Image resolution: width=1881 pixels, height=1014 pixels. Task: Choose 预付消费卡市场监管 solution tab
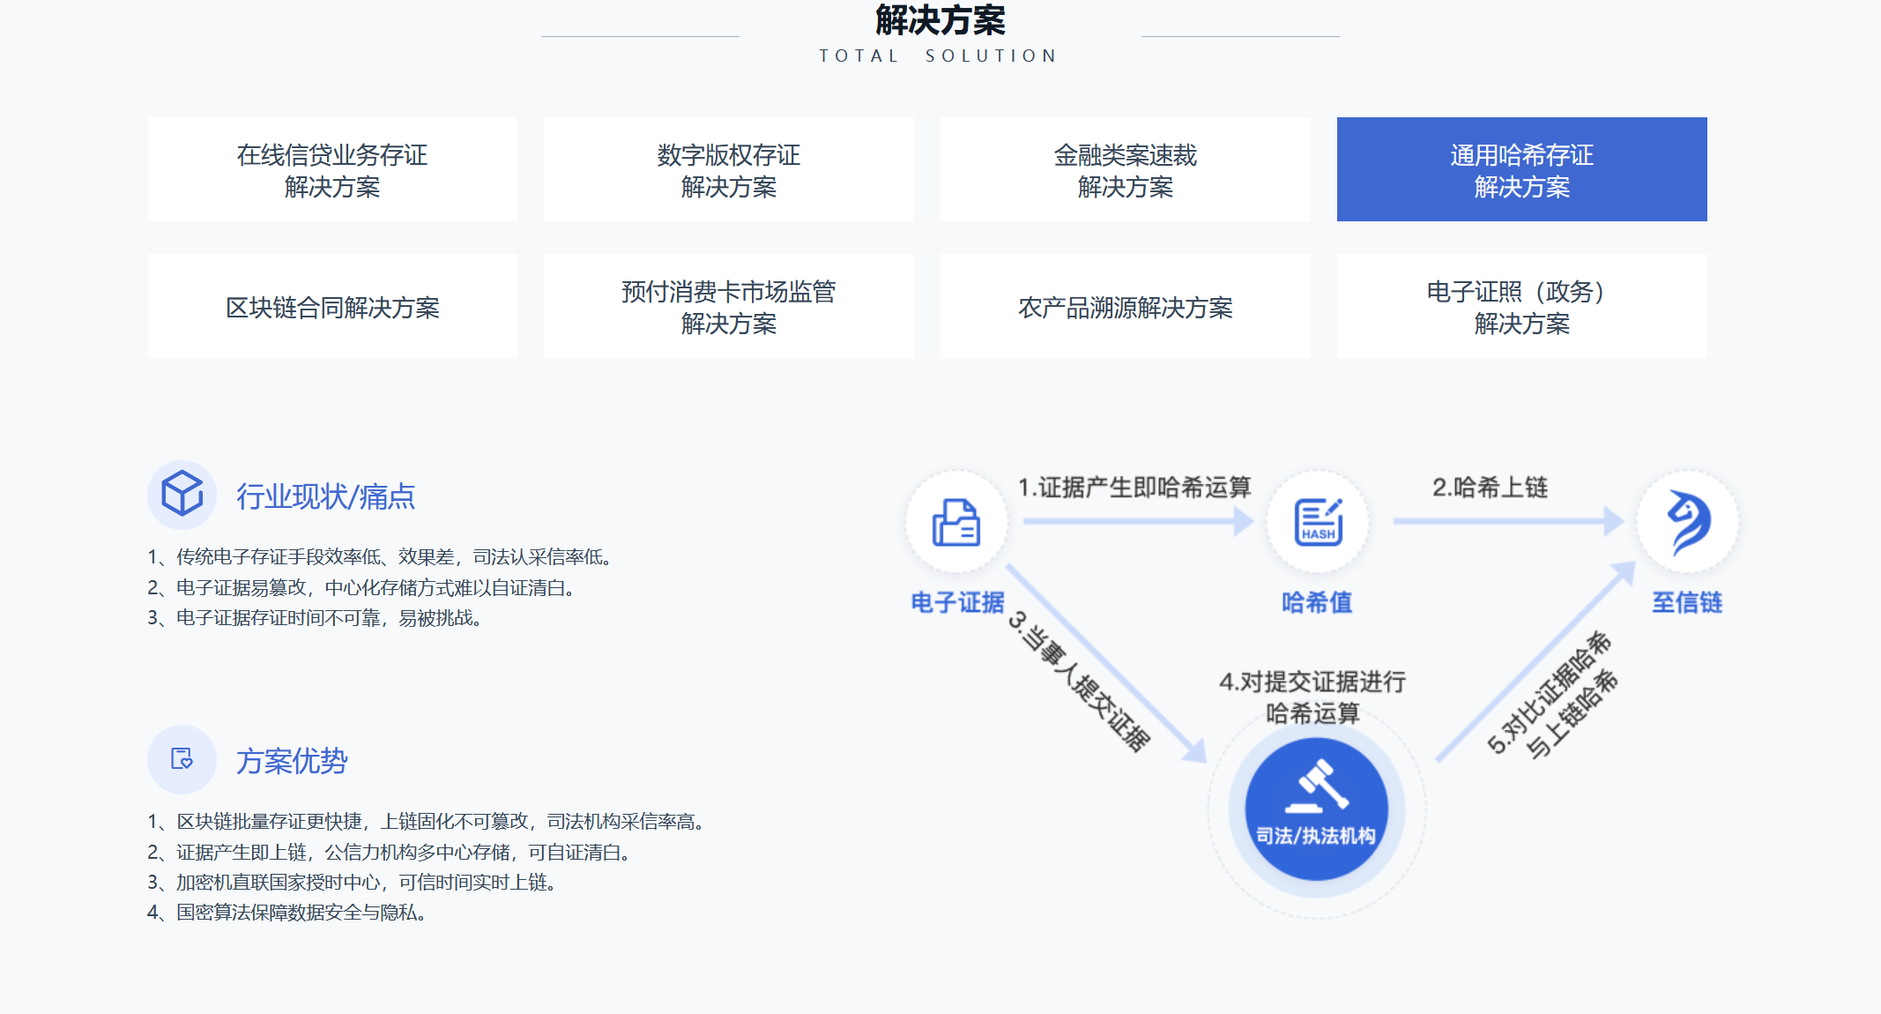tap(729, 306)
